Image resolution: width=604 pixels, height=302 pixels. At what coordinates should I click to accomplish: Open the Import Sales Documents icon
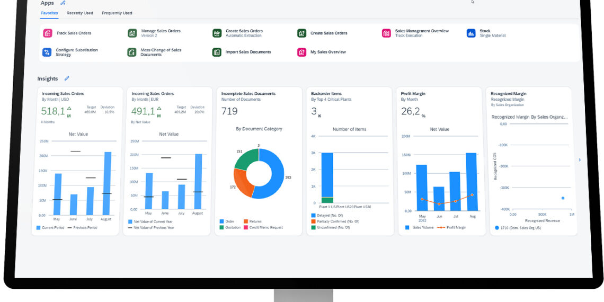(217, 52)
